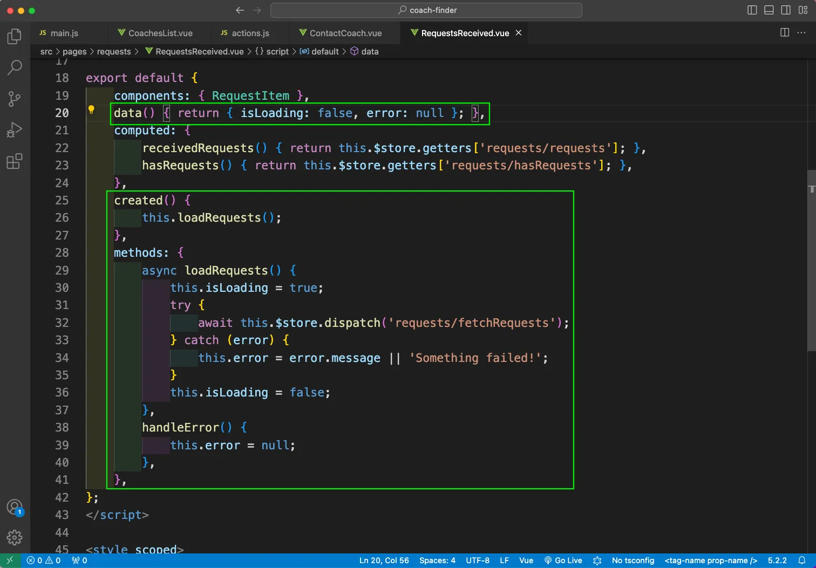Go to line via Ln 20, Col 56

coord(384,560)
